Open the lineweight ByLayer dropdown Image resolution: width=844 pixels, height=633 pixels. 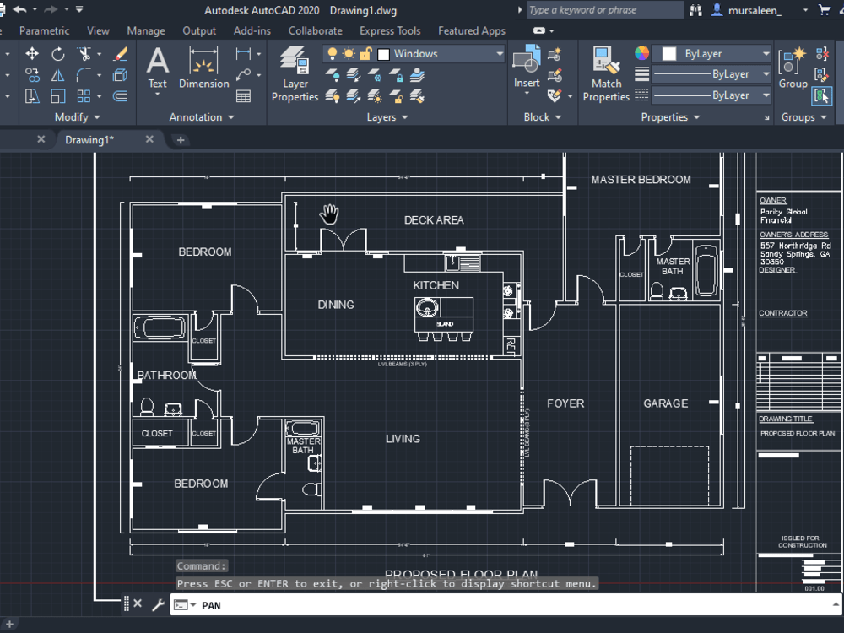pyautogui.click(x=766, y=73)
